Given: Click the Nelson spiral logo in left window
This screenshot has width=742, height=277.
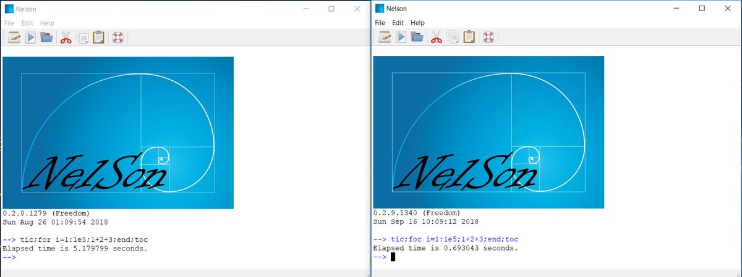Looking at the screenshot, I should point(118,133).
